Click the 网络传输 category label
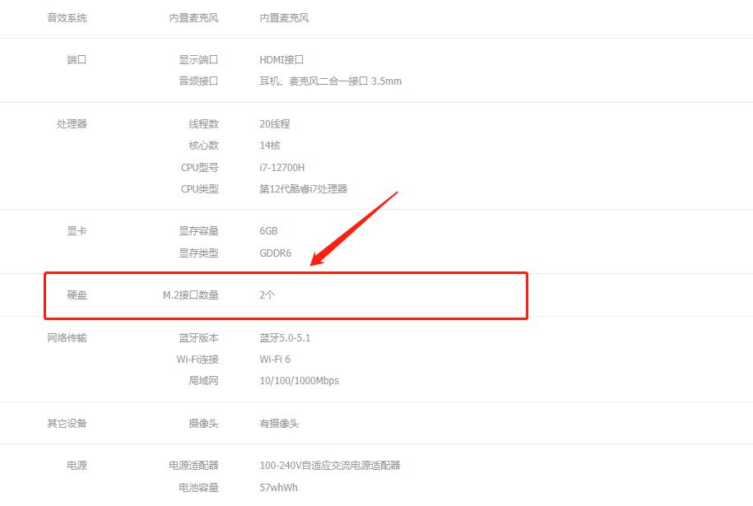 [67, 337]
